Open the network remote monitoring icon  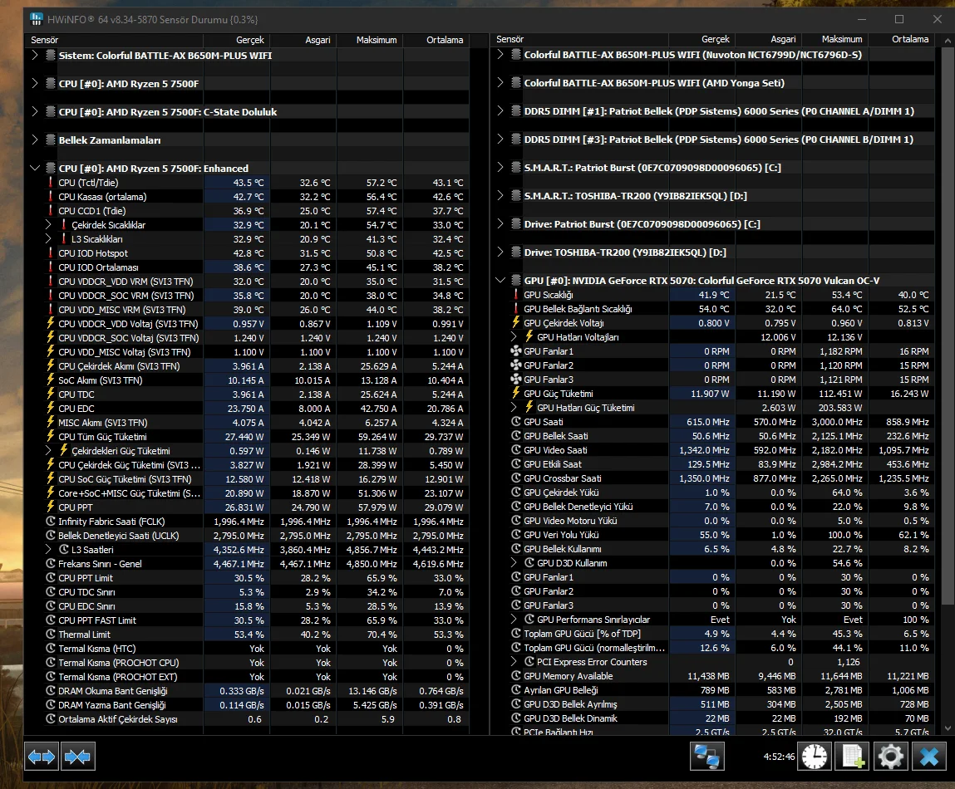[708, 757]
